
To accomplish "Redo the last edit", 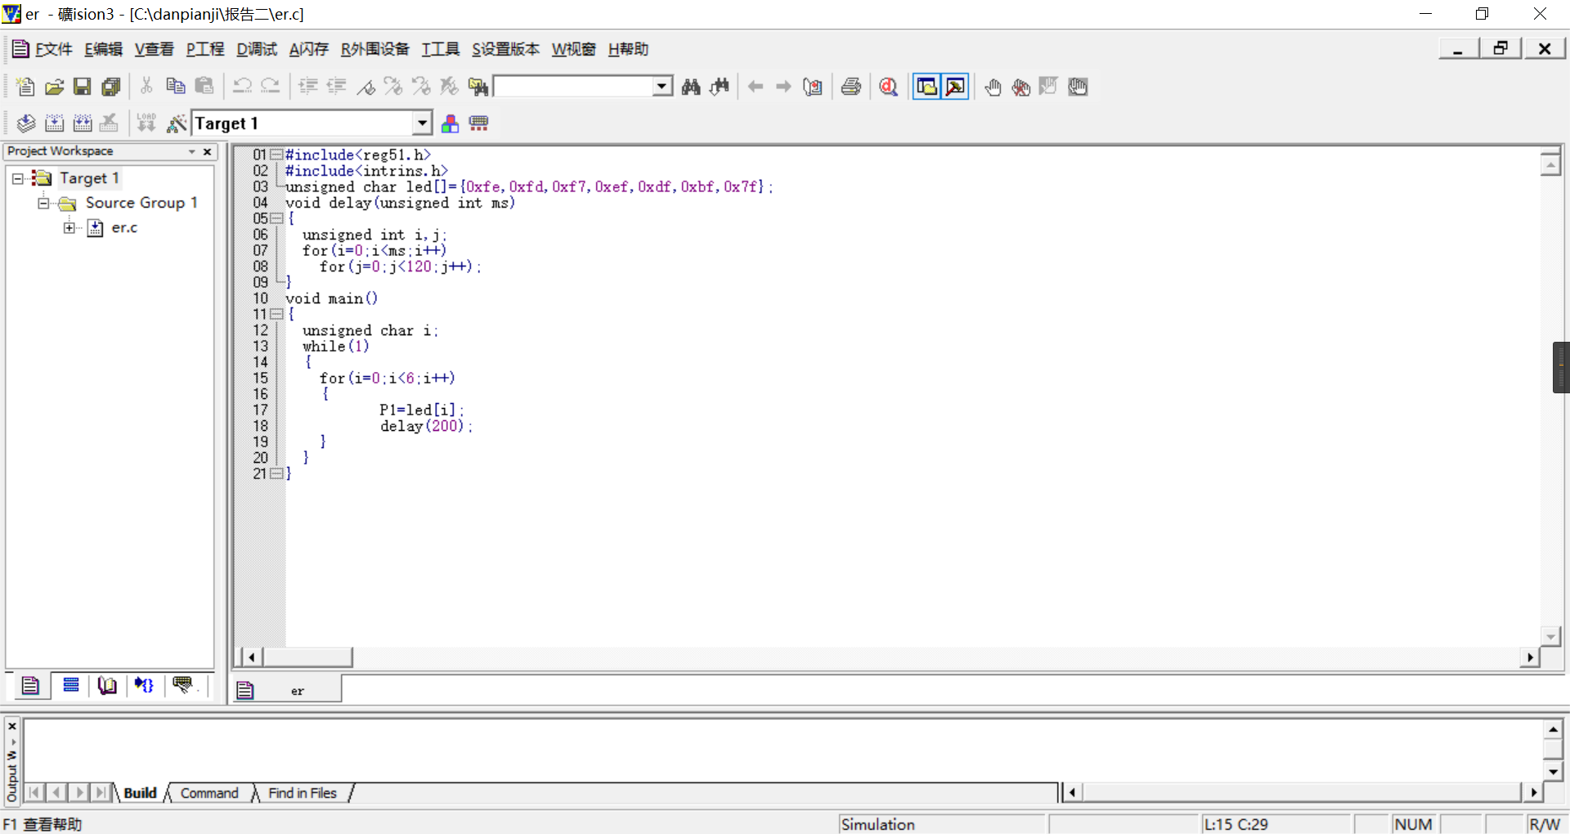I will click(x=271, y=87).
